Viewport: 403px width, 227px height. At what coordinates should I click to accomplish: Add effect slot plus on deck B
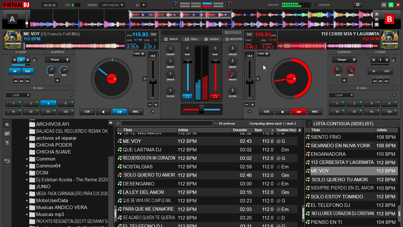pyautogui.click(x=344, y=81)
